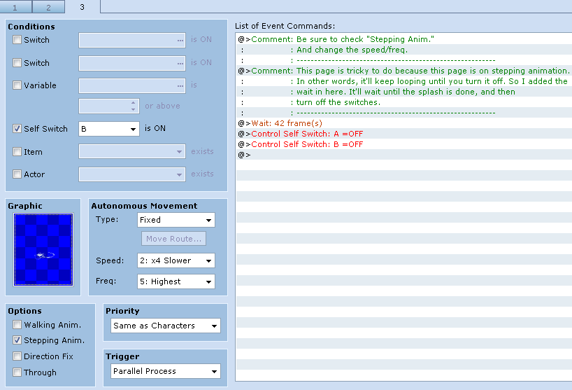Open first Switch condition ellipsis picker
The width and height of the screenshot is (572, 390).
coord(180,40)
